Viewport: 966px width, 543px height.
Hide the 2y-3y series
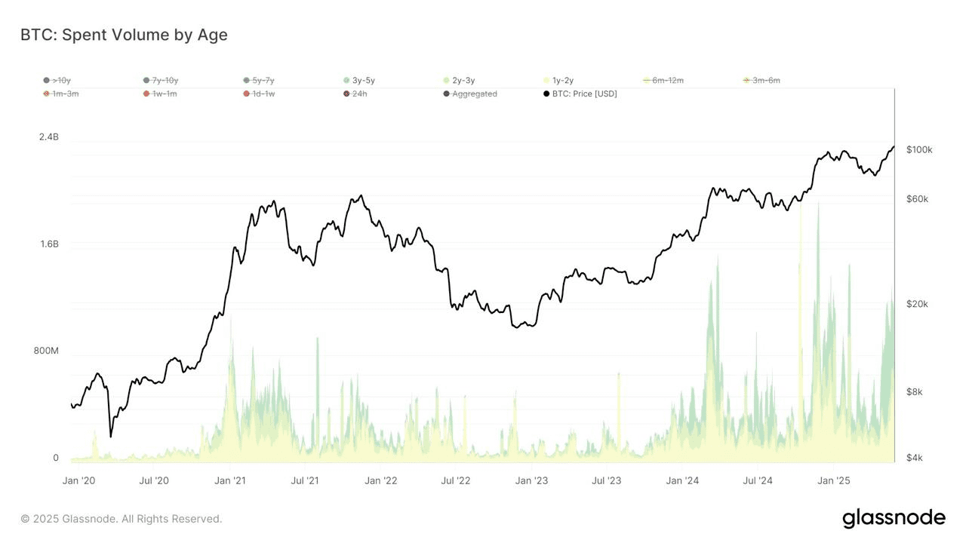pyautogui.click(x=459, y=80)
